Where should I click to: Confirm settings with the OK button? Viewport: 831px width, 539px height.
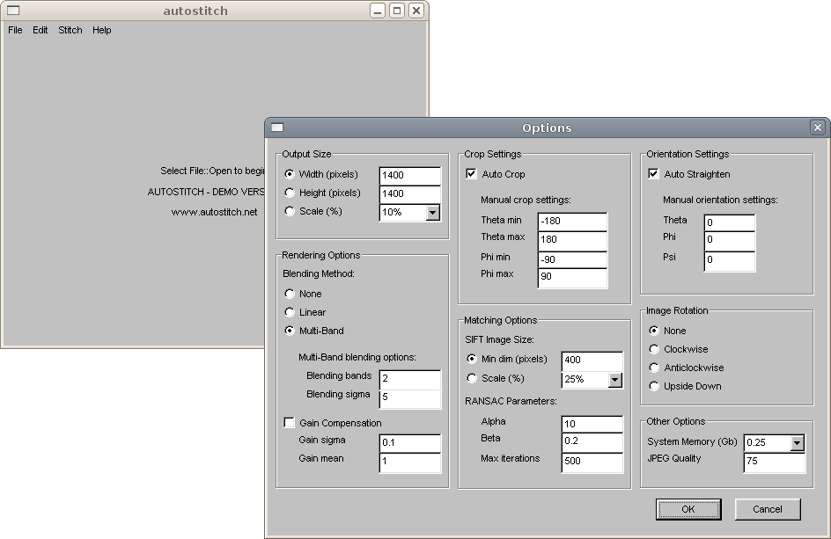coord(688,509)
